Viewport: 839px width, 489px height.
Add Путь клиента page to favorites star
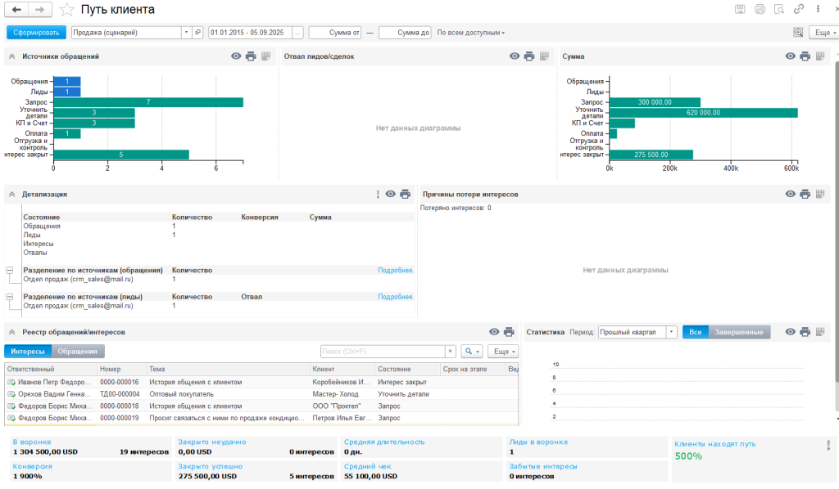[x=67, y=10]
